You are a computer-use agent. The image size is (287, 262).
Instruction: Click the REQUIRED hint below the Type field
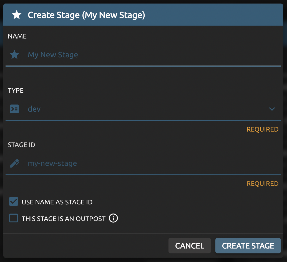(x=262, y=129)
